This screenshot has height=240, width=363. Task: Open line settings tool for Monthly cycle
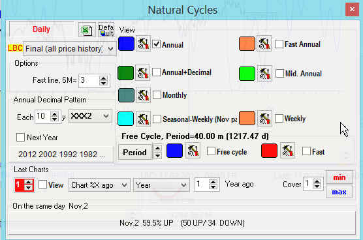[143, 95]
